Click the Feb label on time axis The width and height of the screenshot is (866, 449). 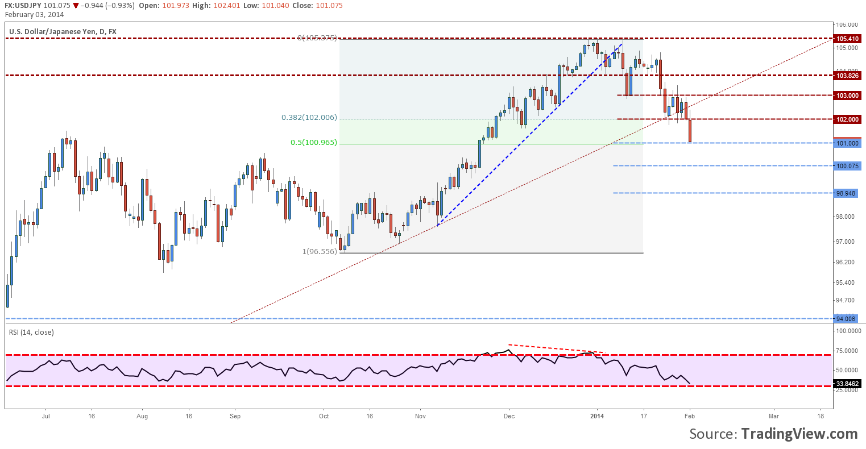(689, 416)
